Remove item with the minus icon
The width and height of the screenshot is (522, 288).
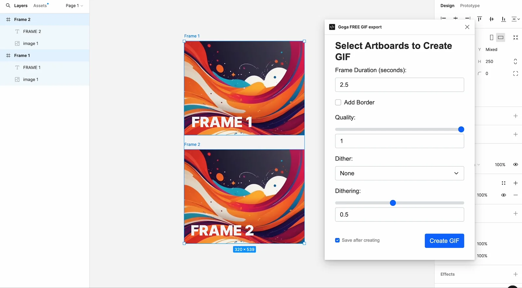click(515, 195)
